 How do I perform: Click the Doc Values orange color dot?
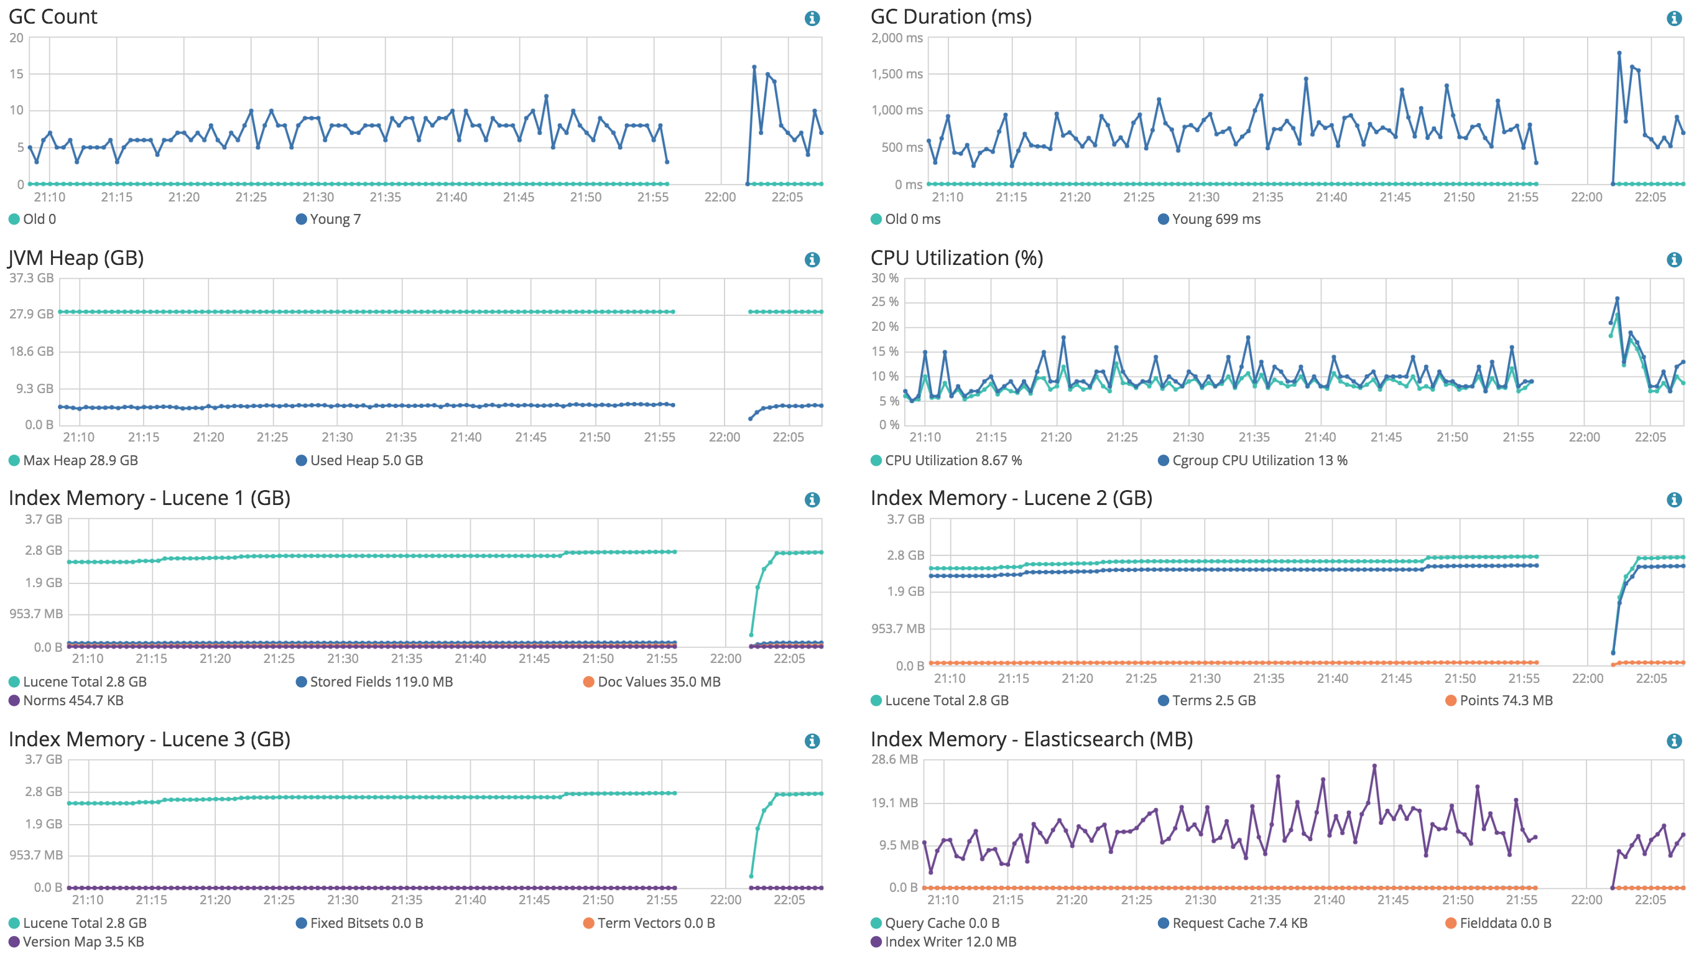coord(589,682)
